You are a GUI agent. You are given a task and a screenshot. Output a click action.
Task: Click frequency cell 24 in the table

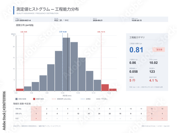(x=99, y=113)
